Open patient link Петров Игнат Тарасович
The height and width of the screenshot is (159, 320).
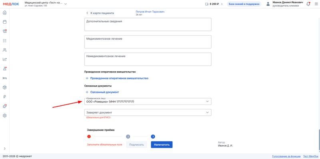click(150, 12)
